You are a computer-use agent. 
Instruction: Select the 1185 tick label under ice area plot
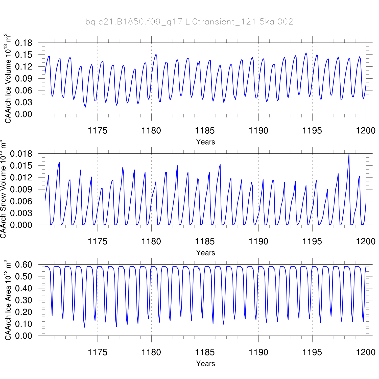(x=205, y=352)
